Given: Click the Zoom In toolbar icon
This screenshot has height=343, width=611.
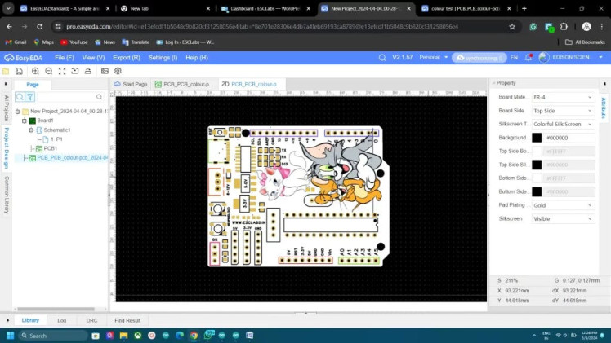Looking at the screenshot, I should [34, 72].
